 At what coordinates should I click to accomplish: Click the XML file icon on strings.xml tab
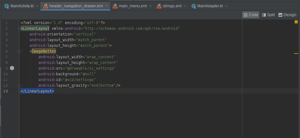click(159, 6)
